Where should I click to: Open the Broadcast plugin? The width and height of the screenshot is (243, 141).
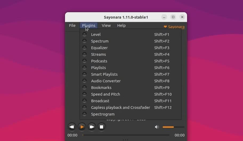click(131, 101)
